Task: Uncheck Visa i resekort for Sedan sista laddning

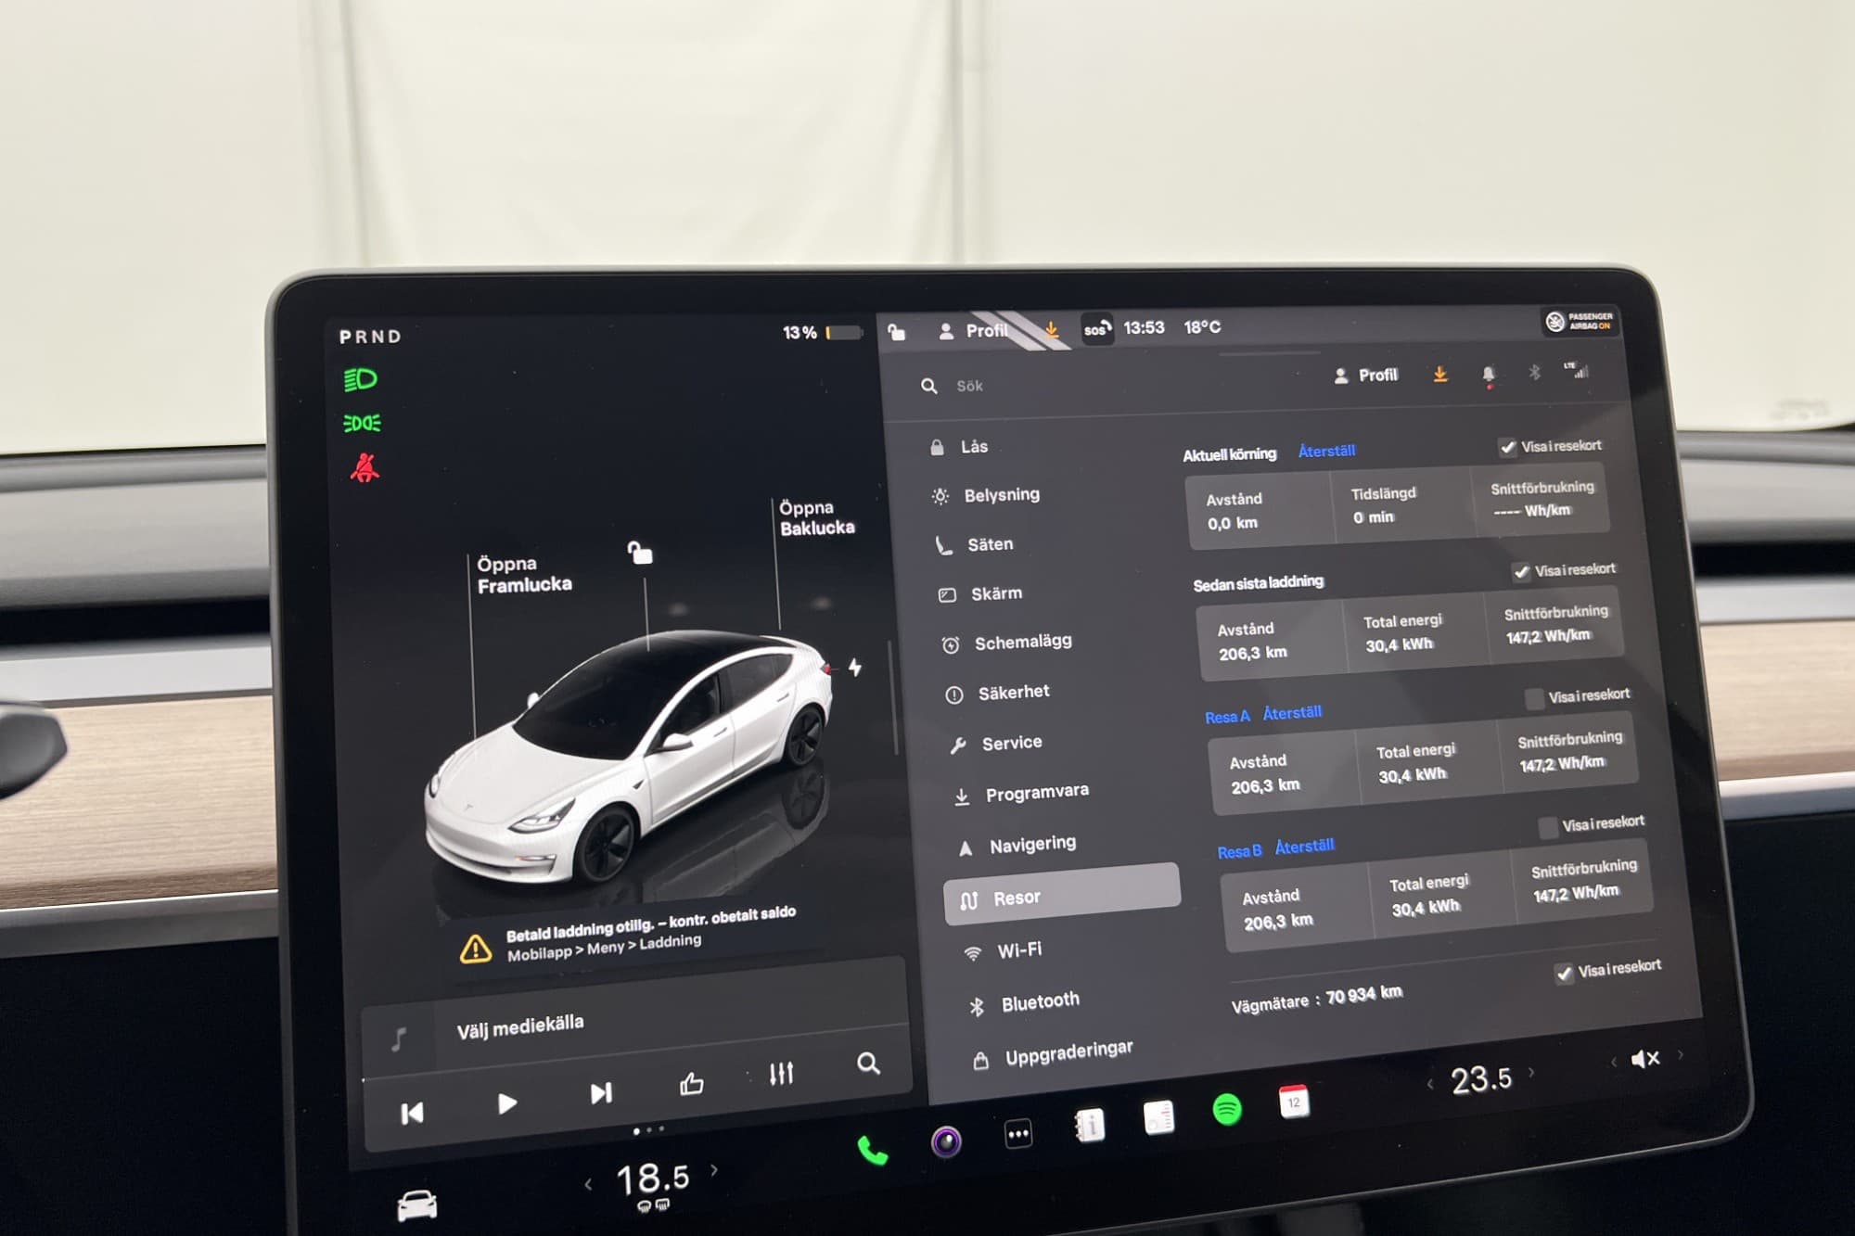Action: 1521,571
